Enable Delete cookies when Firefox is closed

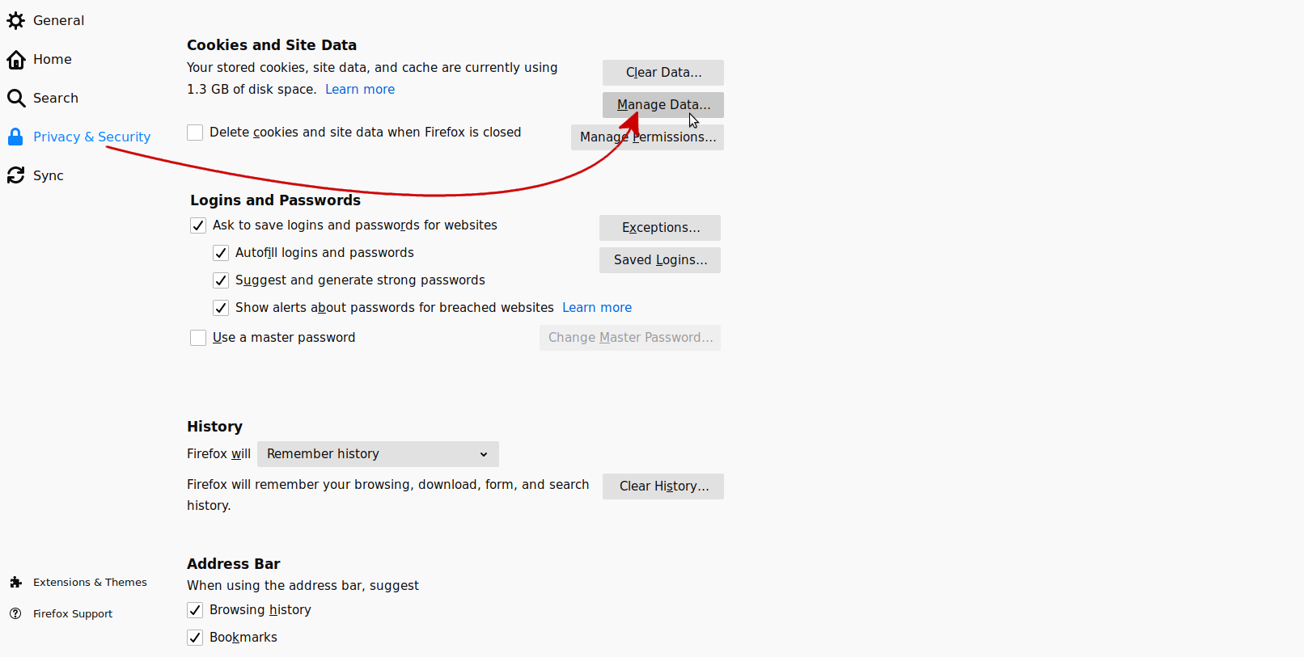pos(195,133)
